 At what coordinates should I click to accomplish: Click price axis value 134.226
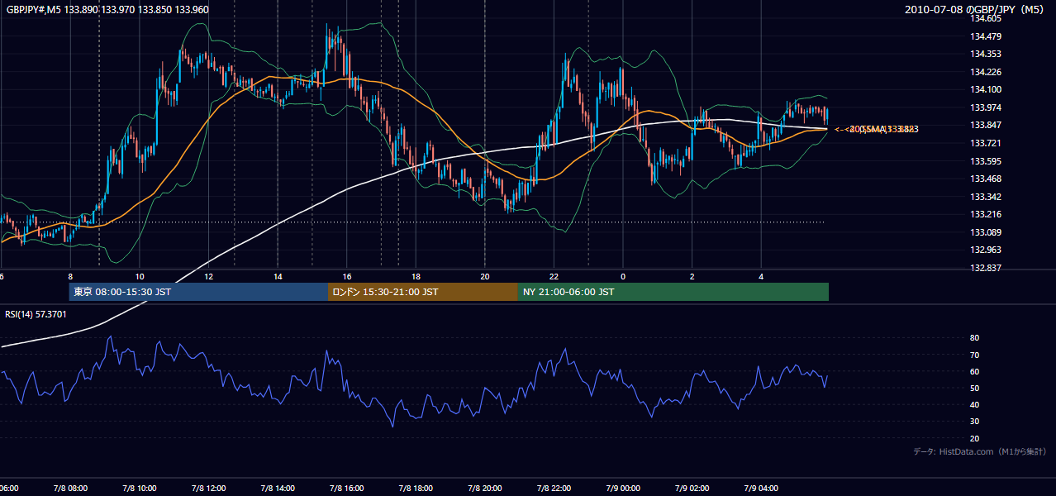[986, 72]
